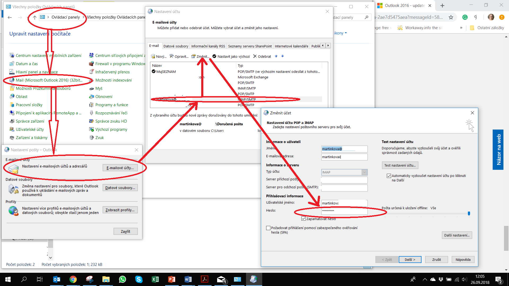
Task: Open Myš control panel item
Action: click(96, 88)
